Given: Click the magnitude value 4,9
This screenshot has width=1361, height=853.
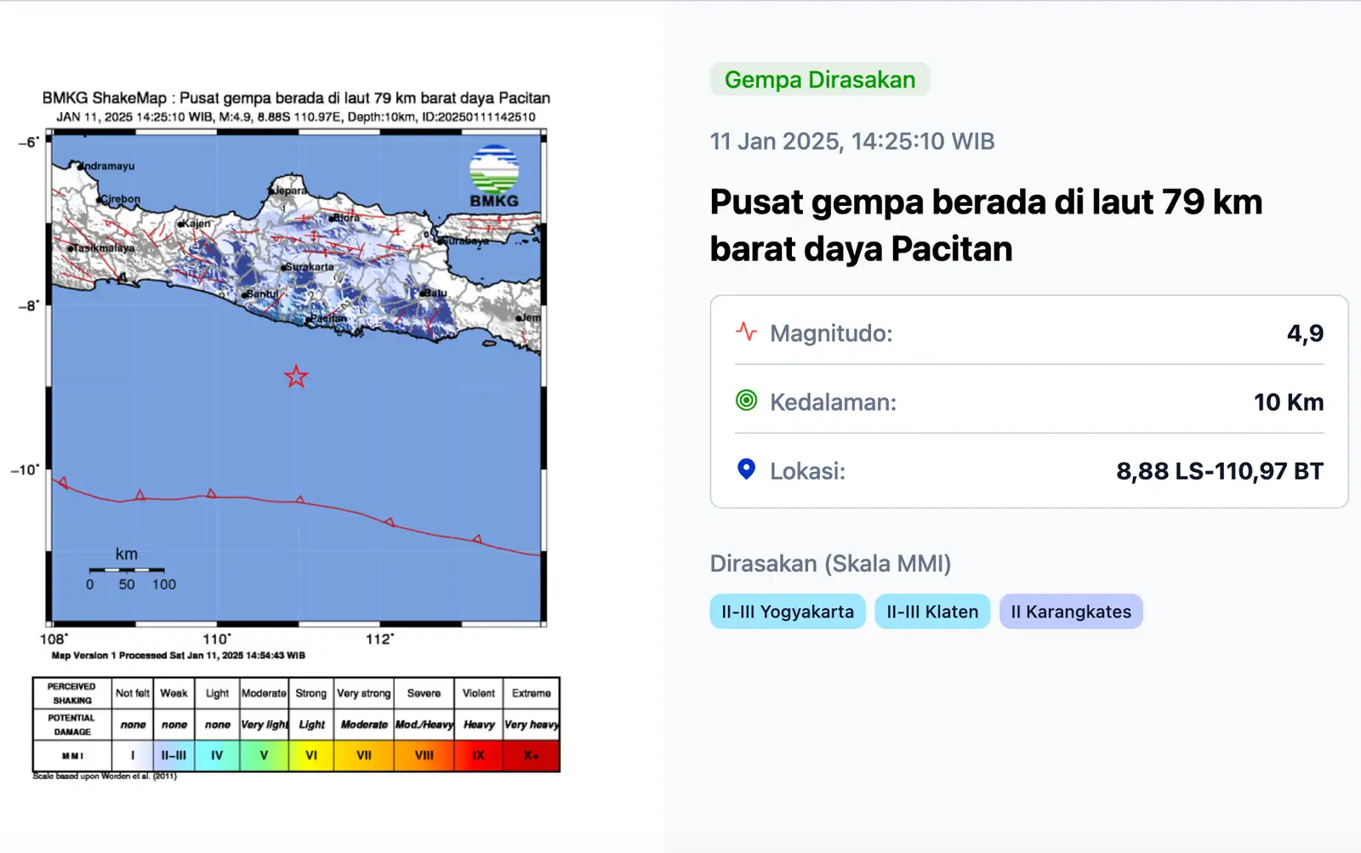Looking at the screenshot, I should point(1305,333).
